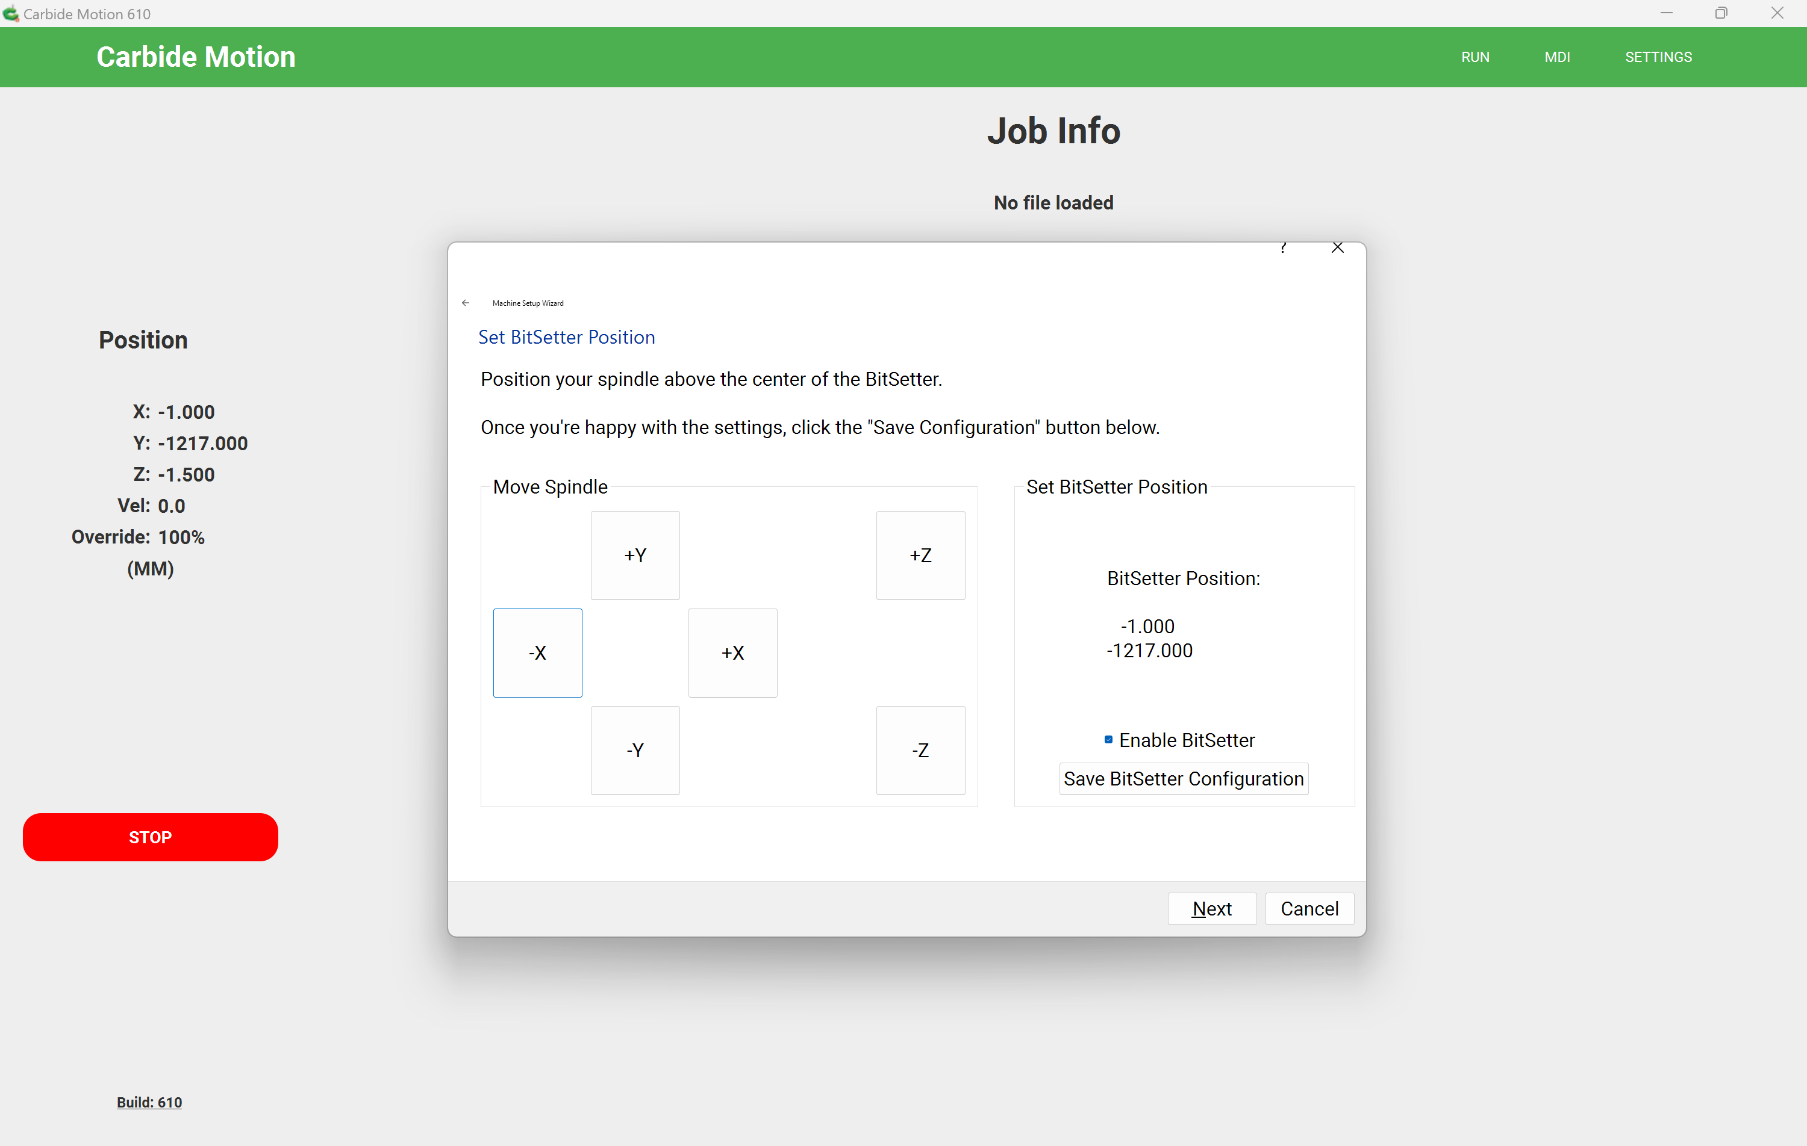Open the SETTINGS menu

1658,57
